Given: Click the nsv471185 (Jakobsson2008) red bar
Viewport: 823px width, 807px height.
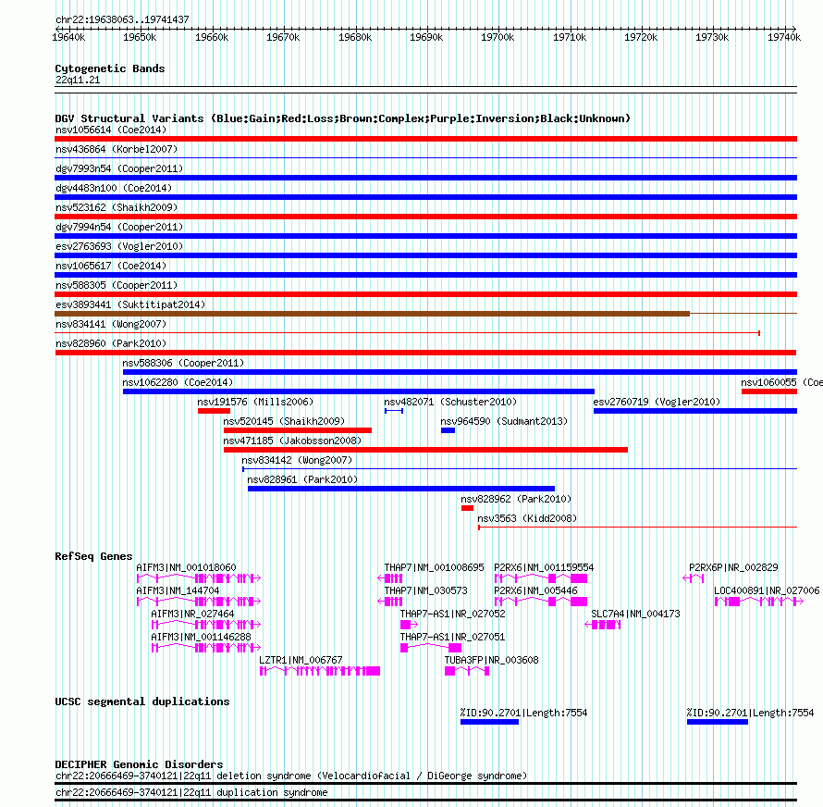Looking at the screenshot, I should pos(425,450).
